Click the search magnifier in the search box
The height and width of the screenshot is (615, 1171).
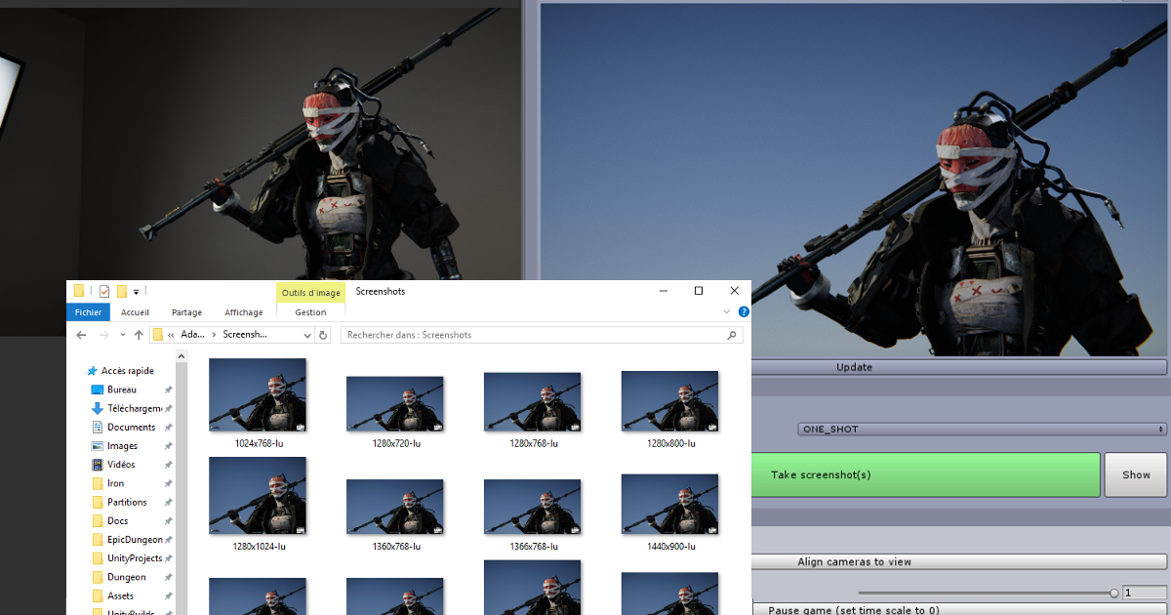731,334
